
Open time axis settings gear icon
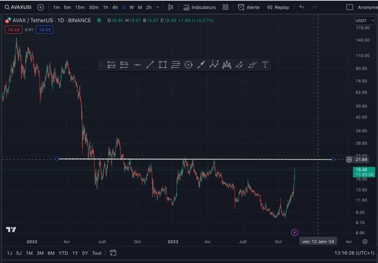[365, 242]
